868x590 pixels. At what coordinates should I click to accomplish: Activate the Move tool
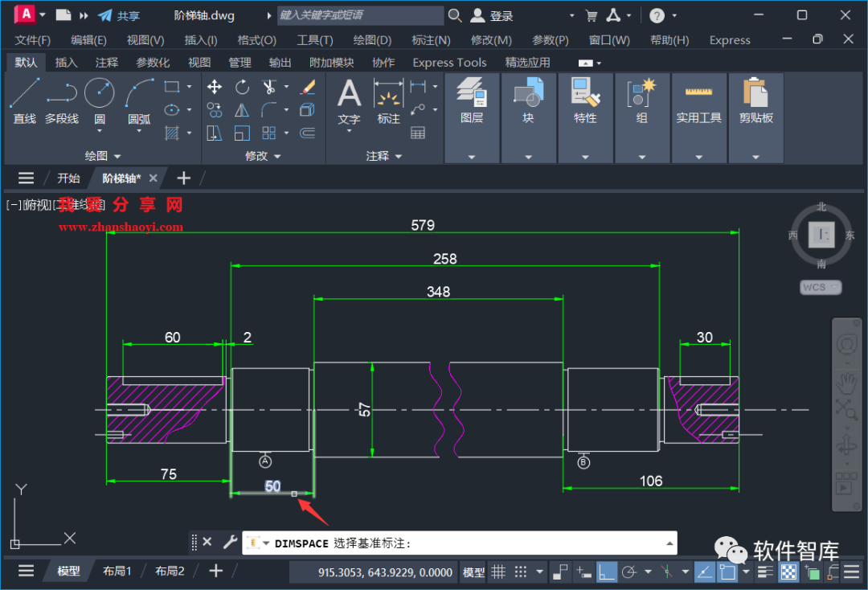pyautogui.click(x=215, y=87)
